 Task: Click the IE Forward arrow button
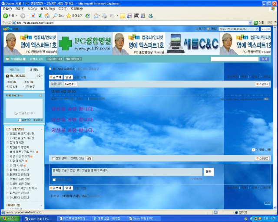23,16
